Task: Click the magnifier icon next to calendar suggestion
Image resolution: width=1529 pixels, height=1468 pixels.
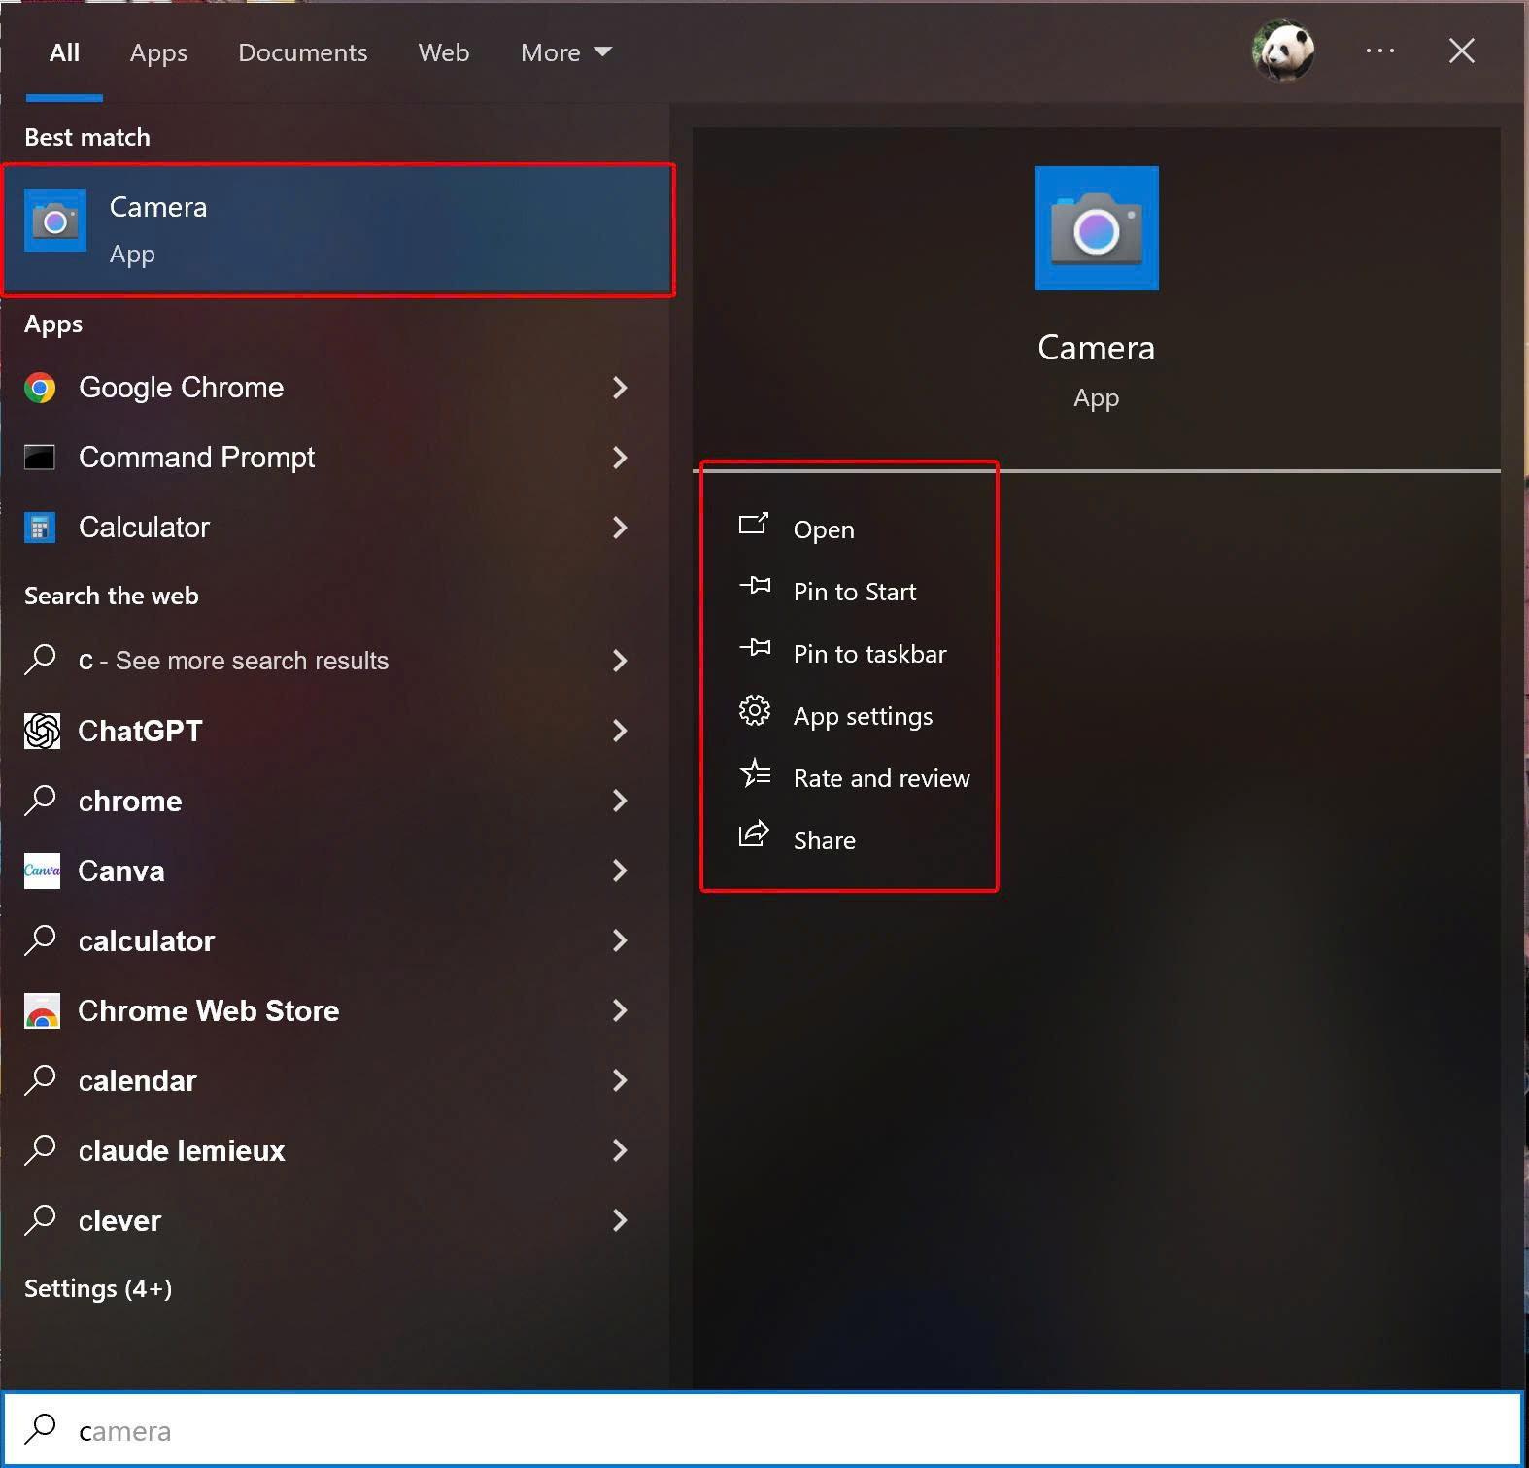Action: tap(40, 1080)
